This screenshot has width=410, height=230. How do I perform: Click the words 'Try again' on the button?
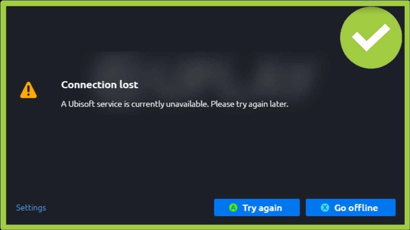coord(262,208)
